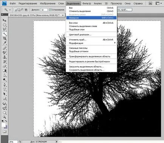
Task: Open the Файл menu
Action: [x=13, y=3]
